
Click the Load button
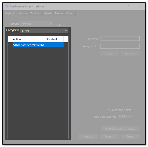(x=89, y=136)
